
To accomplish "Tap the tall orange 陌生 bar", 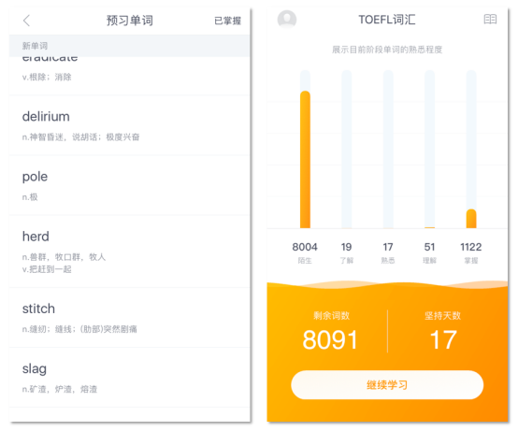I will click(x=305, y=159).
